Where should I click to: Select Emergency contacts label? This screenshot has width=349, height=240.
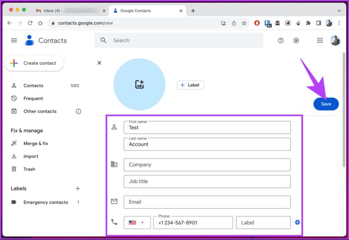pyautogui.click(x=45, y=202)
